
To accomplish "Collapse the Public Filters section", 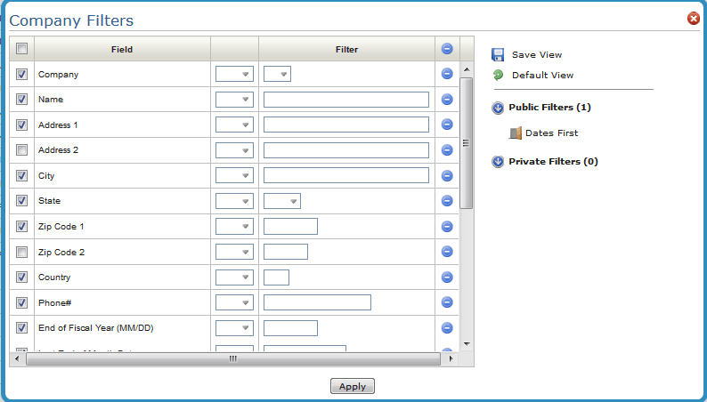I will click(498, 108).
